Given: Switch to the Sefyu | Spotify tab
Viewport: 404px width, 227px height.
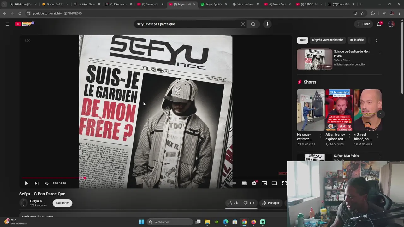Looking at the screenshot, I should click(214, 4).
